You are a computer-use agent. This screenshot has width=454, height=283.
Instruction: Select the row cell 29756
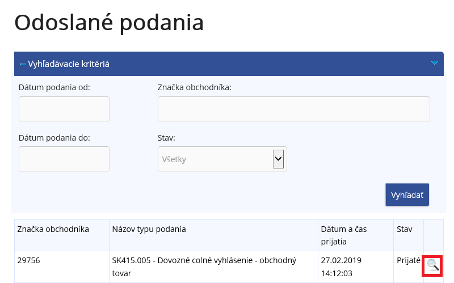click(29, 261)
